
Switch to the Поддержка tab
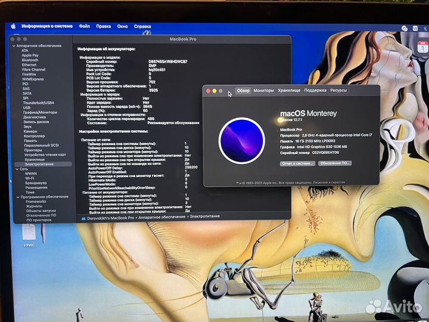pos(315,91)
